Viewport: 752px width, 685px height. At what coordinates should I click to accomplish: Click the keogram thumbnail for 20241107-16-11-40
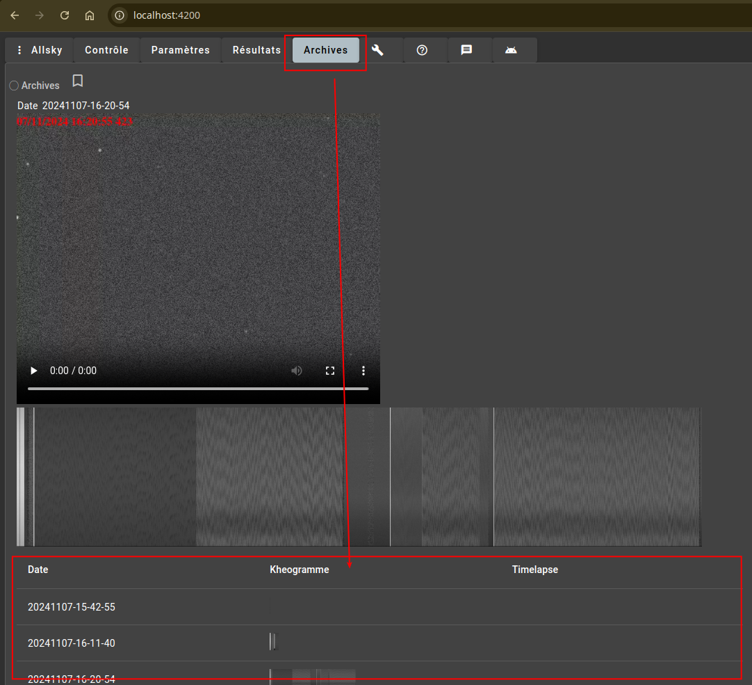tap(272, 641)
